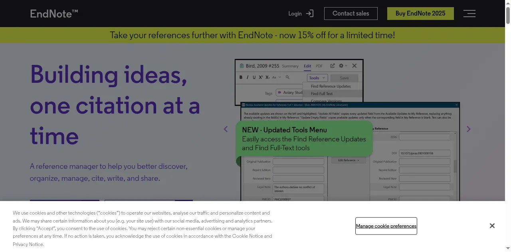Click Buy EndNote 2025 button

[x=420, y=14]
